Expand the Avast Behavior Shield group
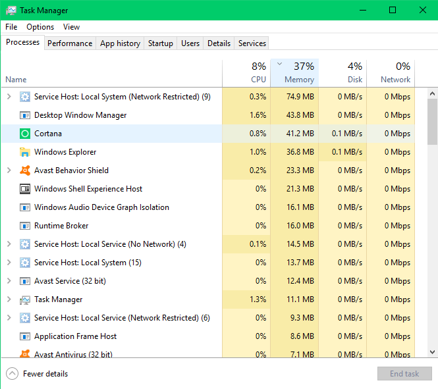 click(x=9, y=170)
